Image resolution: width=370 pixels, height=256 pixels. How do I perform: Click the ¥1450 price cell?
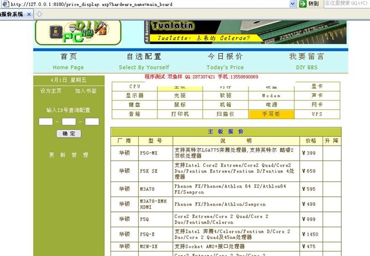click(x=311, y=234)
